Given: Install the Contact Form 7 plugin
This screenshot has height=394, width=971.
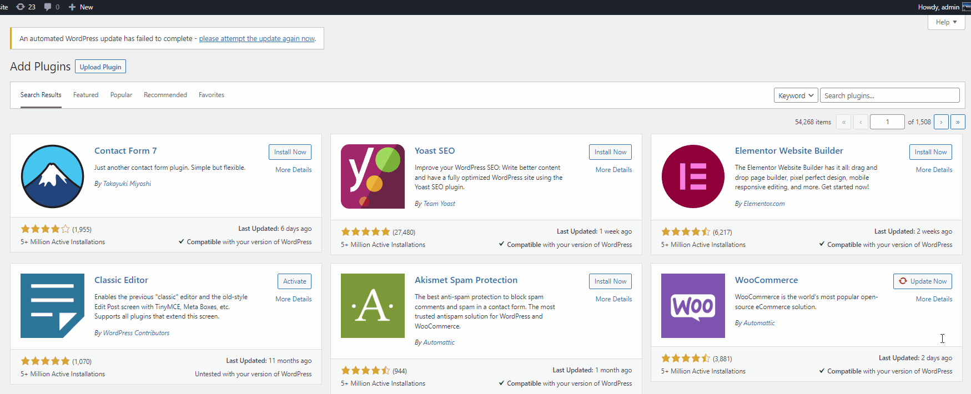Looking at the screenshot, I should click(x=290, y=152).
